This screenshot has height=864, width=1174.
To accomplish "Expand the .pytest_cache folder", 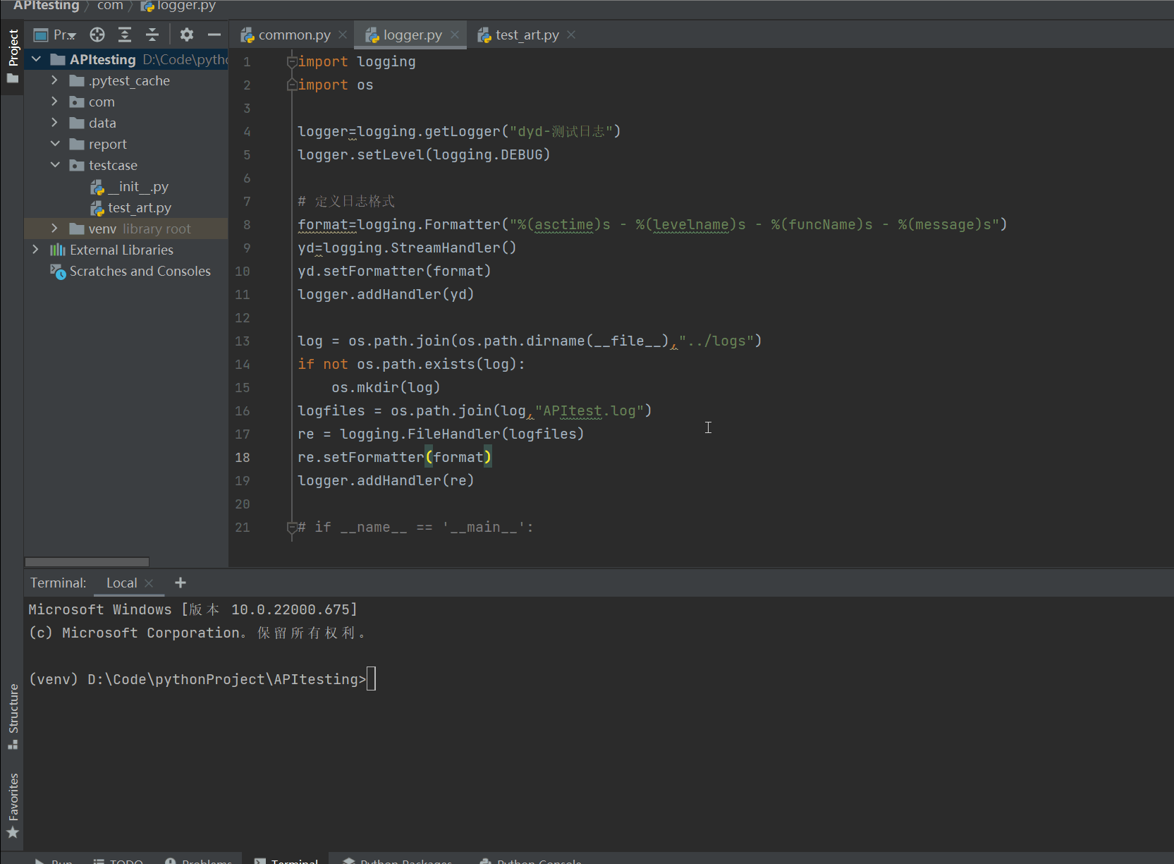I will pyautogui.click(x=54, y=80).
